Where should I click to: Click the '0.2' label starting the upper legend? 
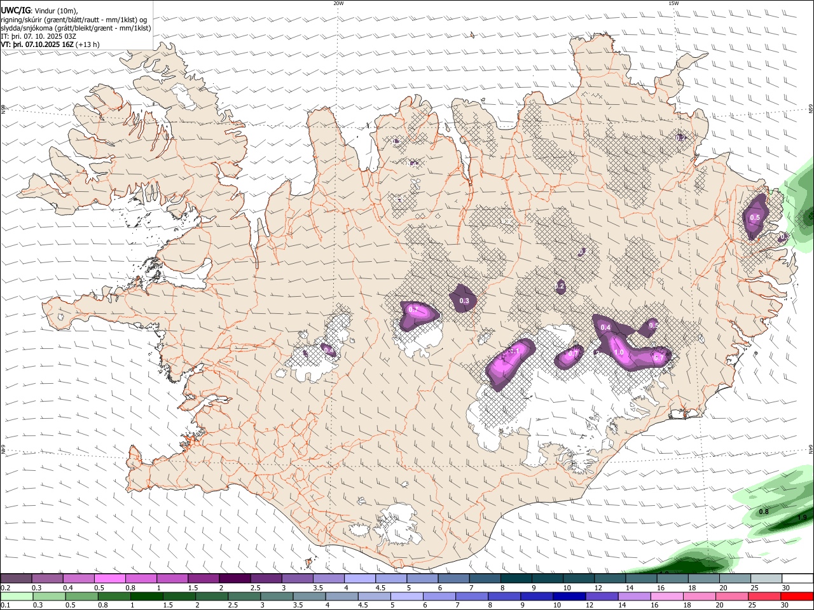(5, 588)
